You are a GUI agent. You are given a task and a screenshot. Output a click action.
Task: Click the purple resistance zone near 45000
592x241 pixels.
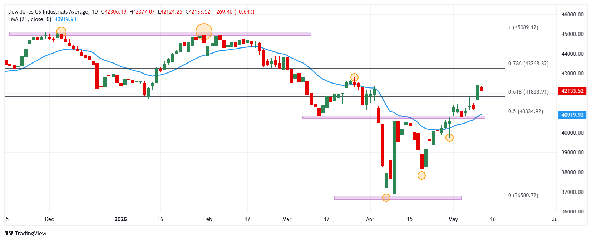click(x=160, y=34)
